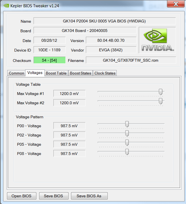This screenshot has width=186, height=204.
Task: Click the Save BIOS As button
Action: pyautogui.click(x=89, y=196)
